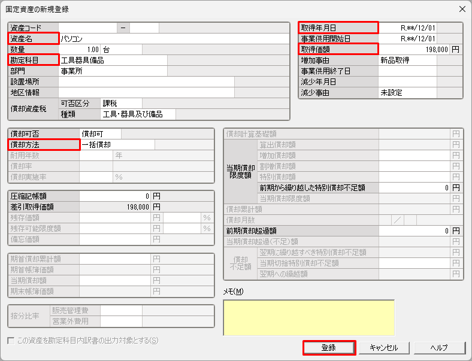Image resolution: width=472 pixels, height=361 pixels.
Task: Close the 固定資産の新規登録 dialog
Action: 461,9
